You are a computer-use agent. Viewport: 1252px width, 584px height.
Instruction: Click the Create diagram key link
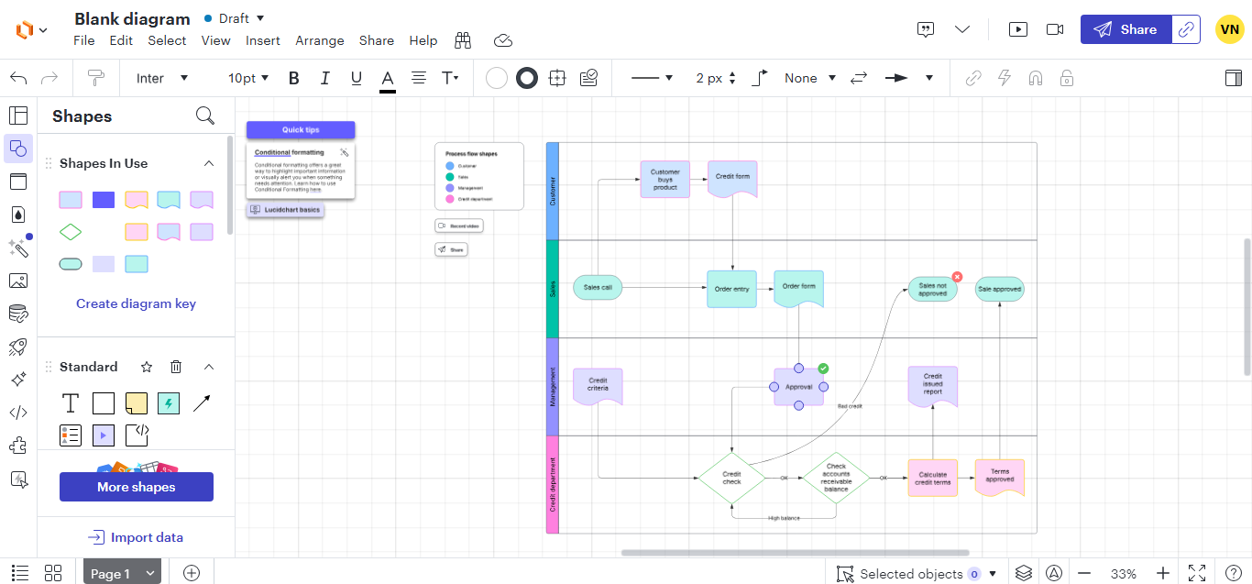(136, 303)
